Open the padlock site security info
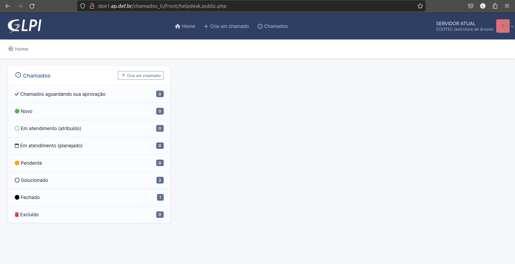Screen dimensions: 515x264 (x=92, y=6)
